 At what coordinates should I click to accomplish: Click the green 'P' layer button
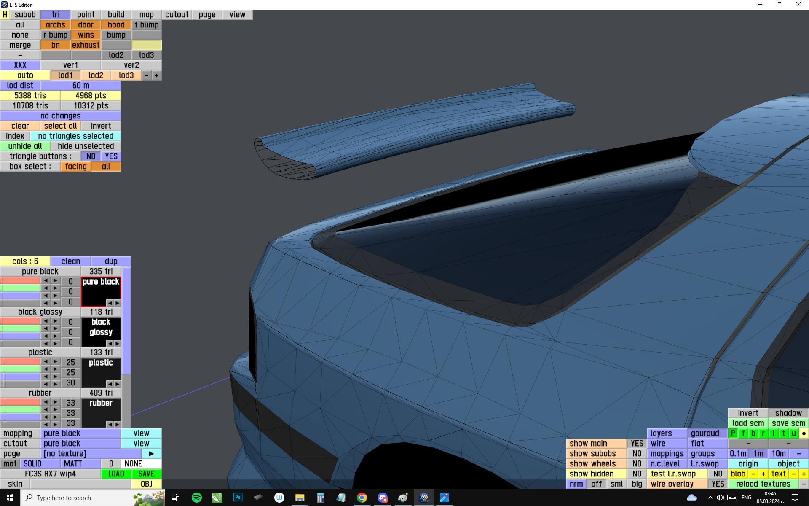pos(733,433)
